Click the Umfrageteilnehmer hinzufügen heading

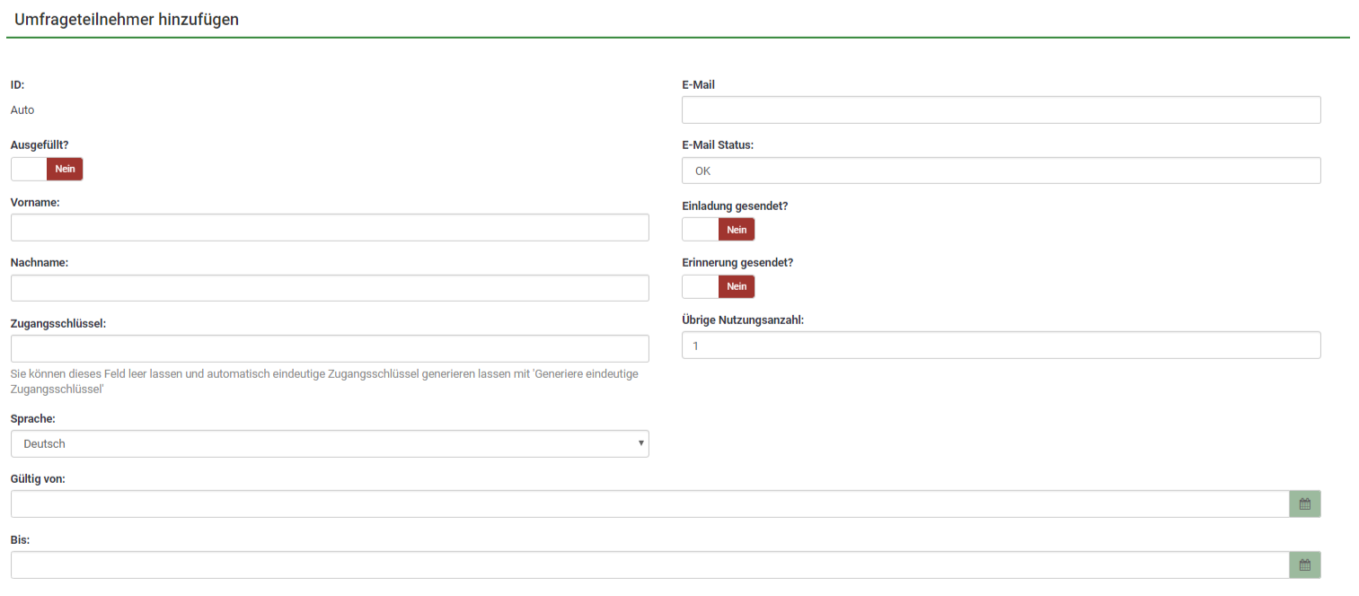tap(127, 19)
